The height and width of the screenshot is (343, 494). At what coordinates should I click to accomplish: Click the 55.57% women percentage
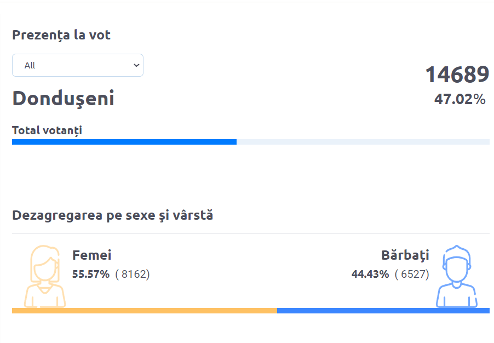[91, 275]
